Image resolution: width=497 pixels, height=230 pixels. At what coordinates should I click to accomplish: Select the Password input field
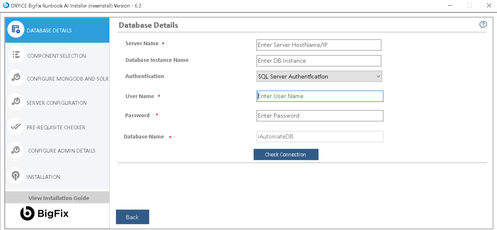click(x=320, y=116)
